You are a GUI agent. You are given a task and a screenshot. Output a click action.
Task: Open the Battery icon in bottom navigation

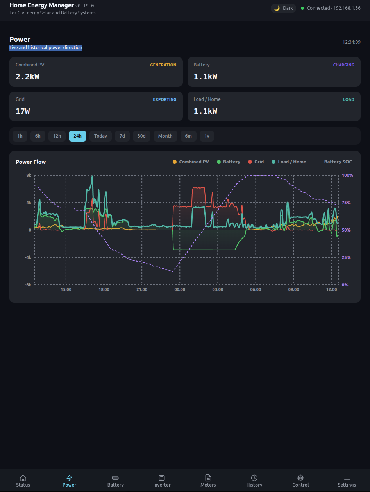coord(116,478)
